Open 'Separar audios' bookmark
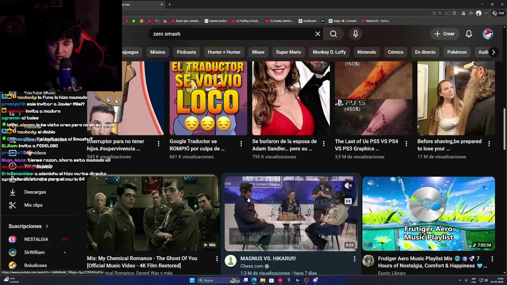This screenshot has height=285, width=507. [216, 21]
